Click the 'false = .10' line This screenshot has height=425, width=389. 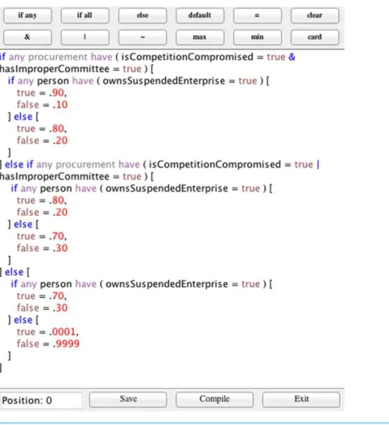[x=42, y=105]
